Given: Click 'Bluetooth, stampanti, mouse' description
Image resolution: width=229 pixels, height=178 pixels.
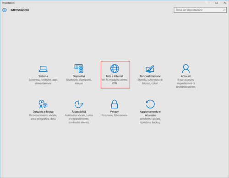Looking at the screenshot, I should pos(79,81).
